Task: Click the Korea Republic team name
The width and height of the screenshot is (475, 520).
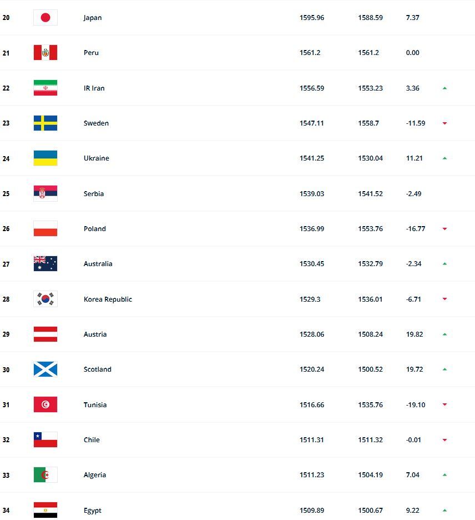Action: pyautogui.click(x=108, y=299)
